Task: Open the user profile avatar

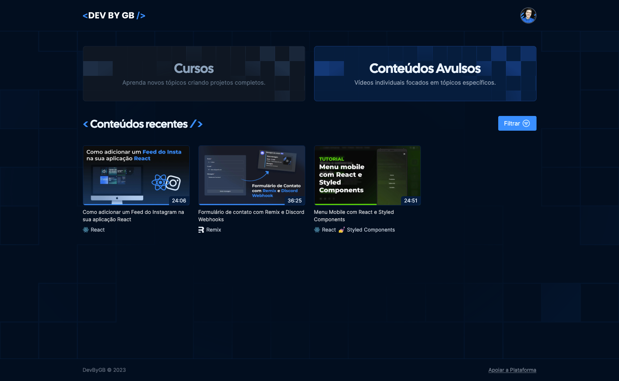Action: [x=528, y=15]
